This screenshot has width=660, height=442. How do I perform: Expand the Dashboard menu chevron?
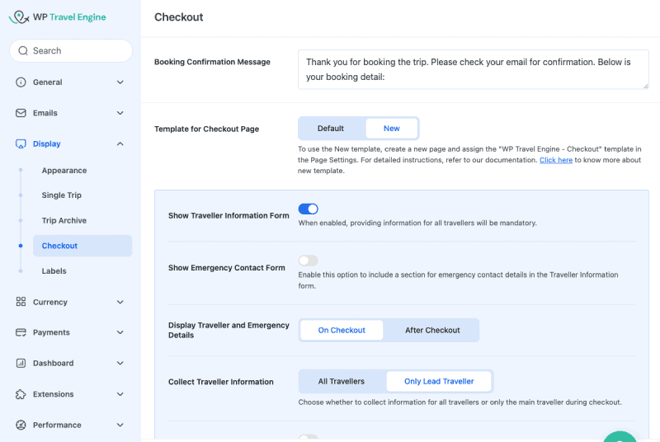click(x=120, y=363)
